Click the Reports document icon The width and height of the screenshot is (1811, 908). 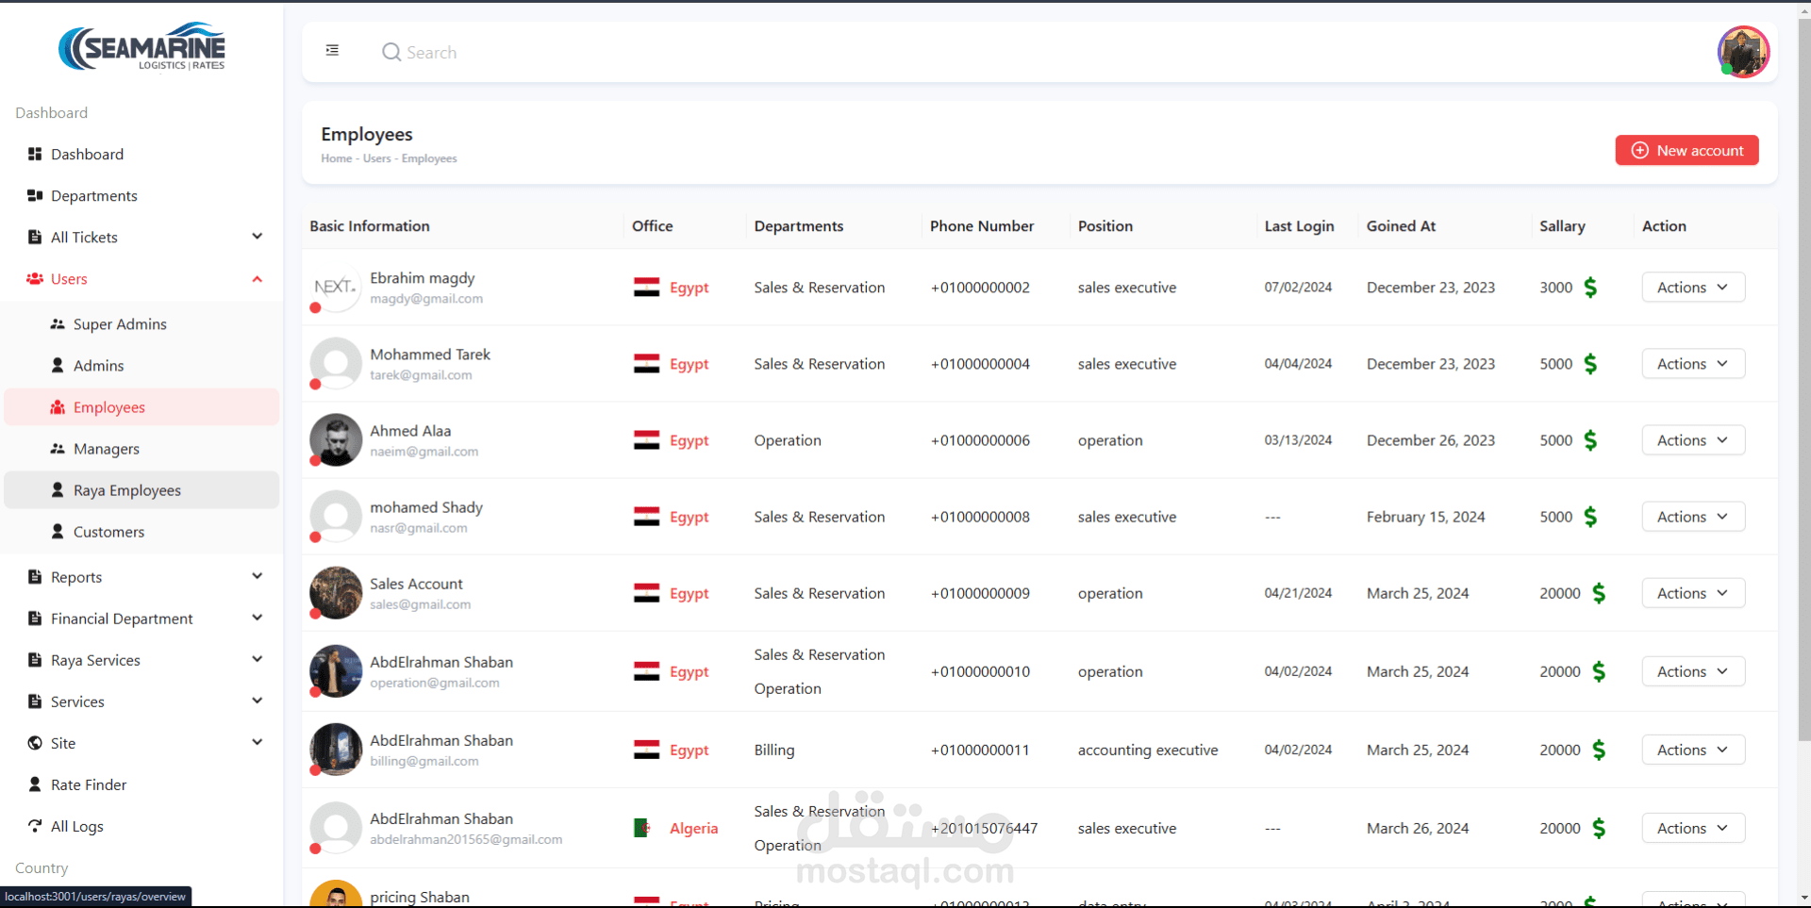(35, 576)
